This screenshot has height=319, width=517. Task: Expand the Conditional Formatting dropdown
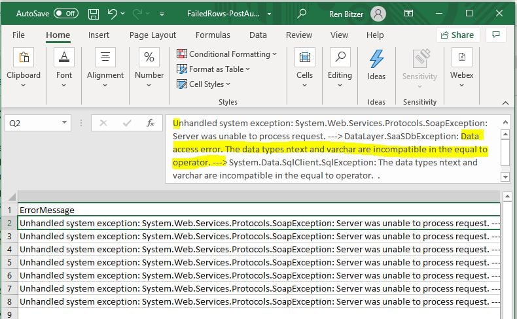coord(226,54)
